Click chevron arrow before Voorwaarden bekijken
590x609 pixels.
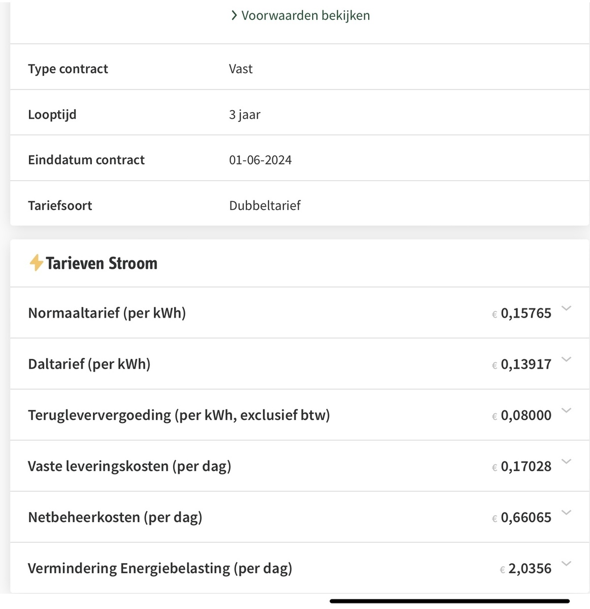[234, 16]
